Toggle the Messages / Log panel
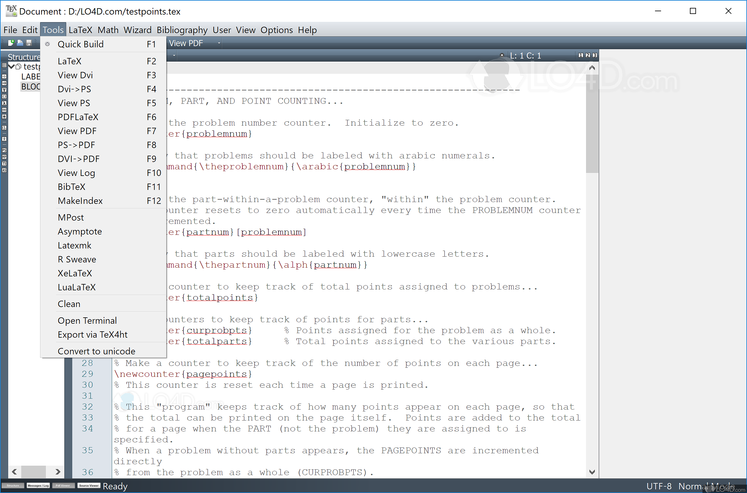This screenshot has height=493, width=747. 38,486
